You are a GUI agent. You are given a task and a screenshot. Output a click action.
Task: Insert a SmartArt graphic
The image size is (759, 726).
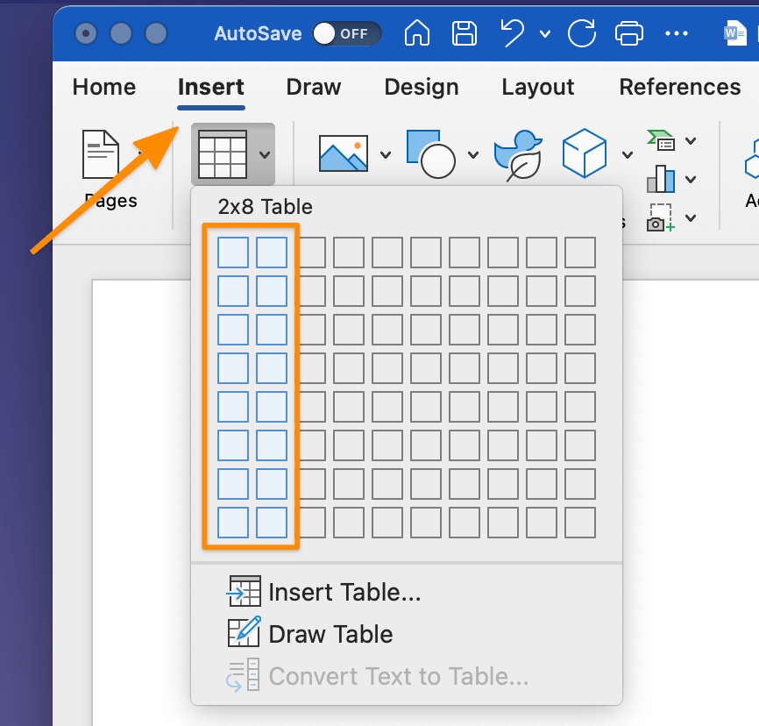(661, 140)
